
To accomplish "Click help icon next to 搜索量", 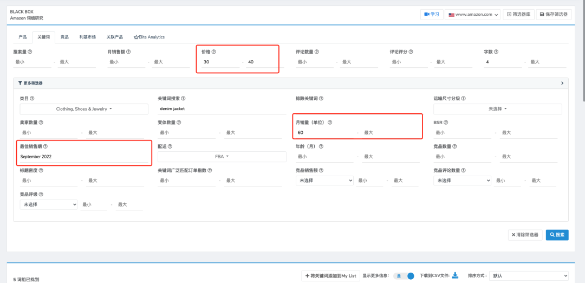I will [x=30, y=52].
